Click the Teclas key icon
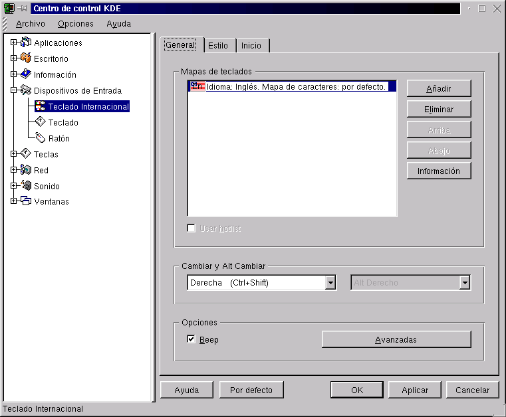 [26, 154]
